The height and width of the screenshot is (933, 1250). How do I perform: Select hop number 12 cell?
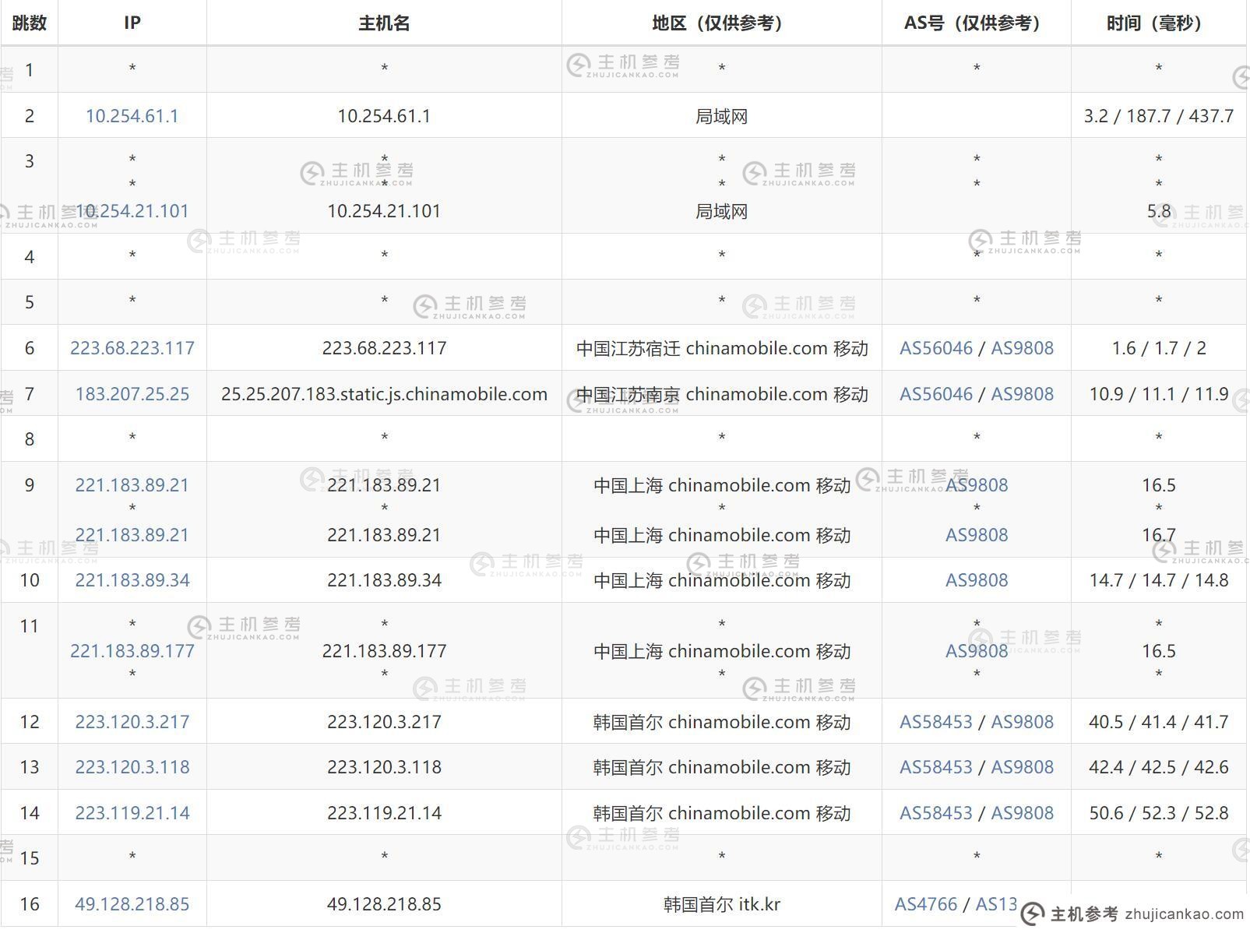point(30,722)
